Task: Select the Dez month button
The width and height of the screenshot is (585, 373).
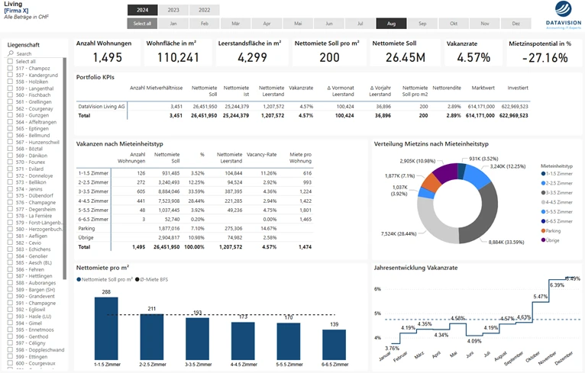Action: point(516,24)
